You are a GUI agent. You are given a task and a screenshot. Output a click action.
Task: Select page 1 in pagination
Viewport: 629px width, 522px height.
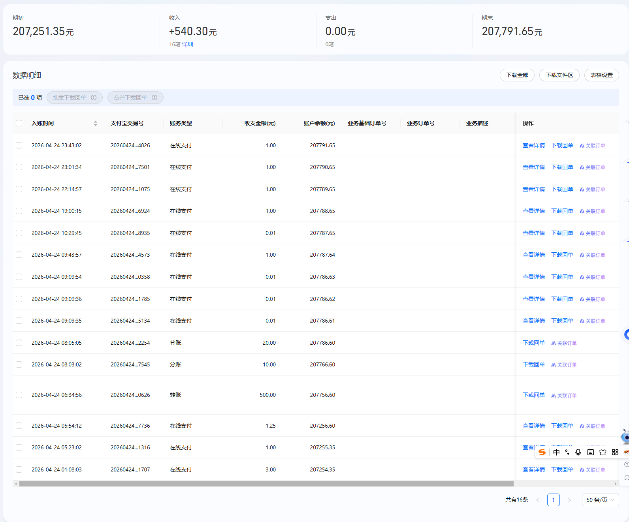(553, 500)
